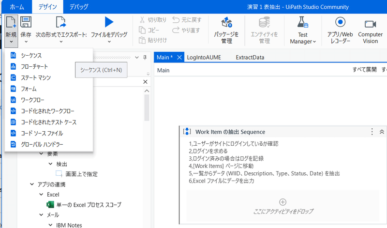Click the Main breadcrumb label
387x228 pixels.
[x=164, y=70]
